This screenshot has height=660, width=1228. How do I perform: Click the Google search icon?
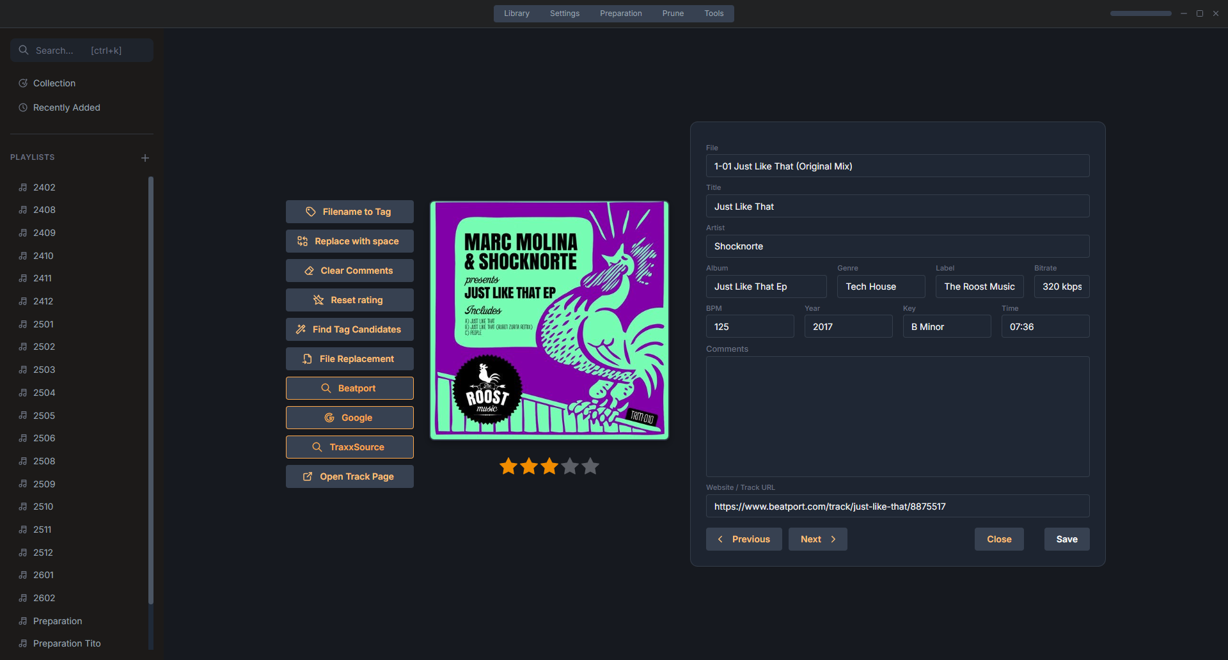(x=329, y=418)
